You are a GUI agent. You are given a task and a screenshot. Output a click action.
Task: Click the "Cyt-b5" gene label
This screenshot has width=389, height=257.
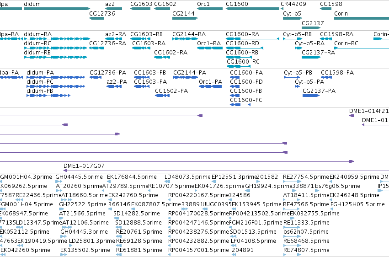click(292, 14)
